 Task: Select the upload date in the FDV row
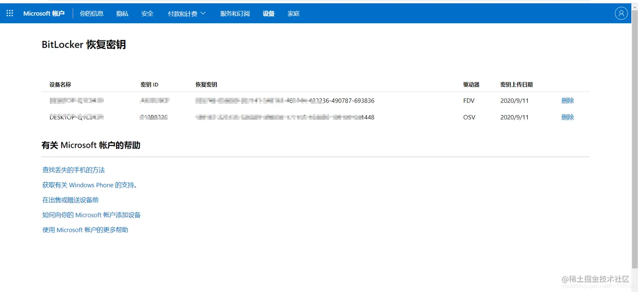click(x=514, y=100)
